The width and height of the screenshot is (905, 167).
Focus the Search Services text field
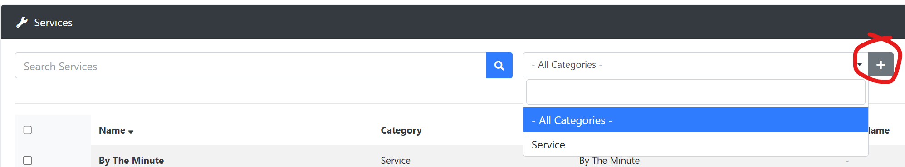tap(250, 66)
